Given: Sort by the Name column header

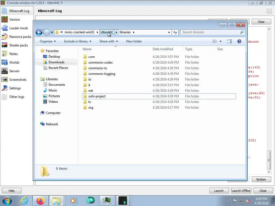Looking at the screenshot, I should (116, 49).
